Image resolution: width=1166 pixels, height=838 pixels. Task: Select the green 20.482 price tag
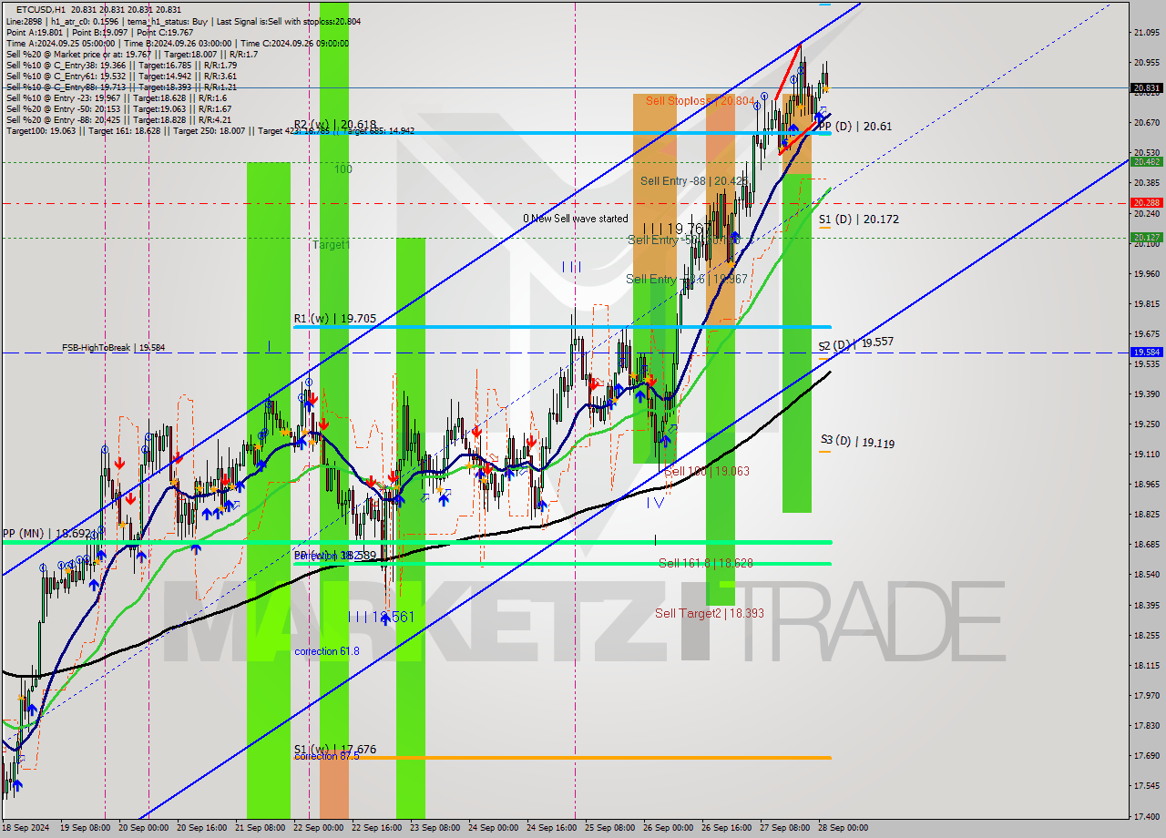point(1146,161)
